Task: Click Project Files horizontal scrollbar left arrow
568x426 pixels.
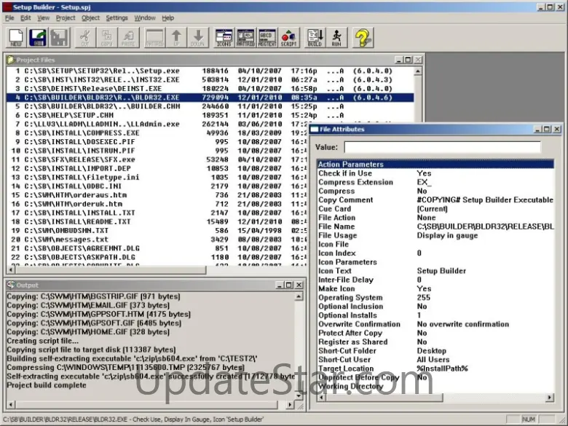Action: point(10,270)
